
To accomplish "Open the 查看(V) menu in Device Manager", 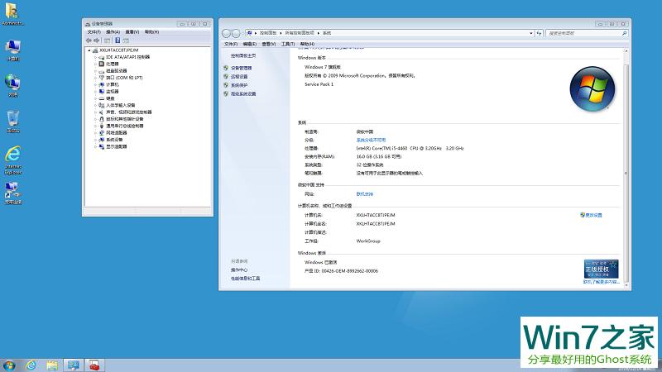I will [x=132, y=32].
